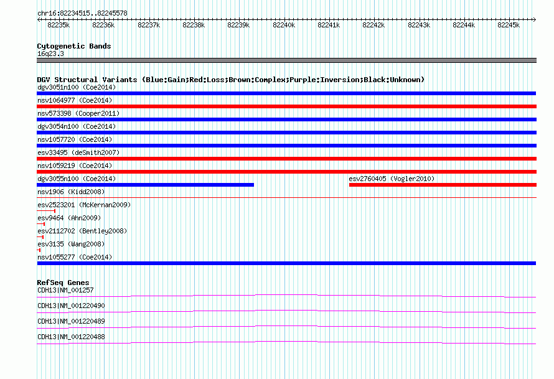This screenshot has height=379, width=554.
Task: Click the CDH13|NM_001220490 label
Action: (71, 306)
